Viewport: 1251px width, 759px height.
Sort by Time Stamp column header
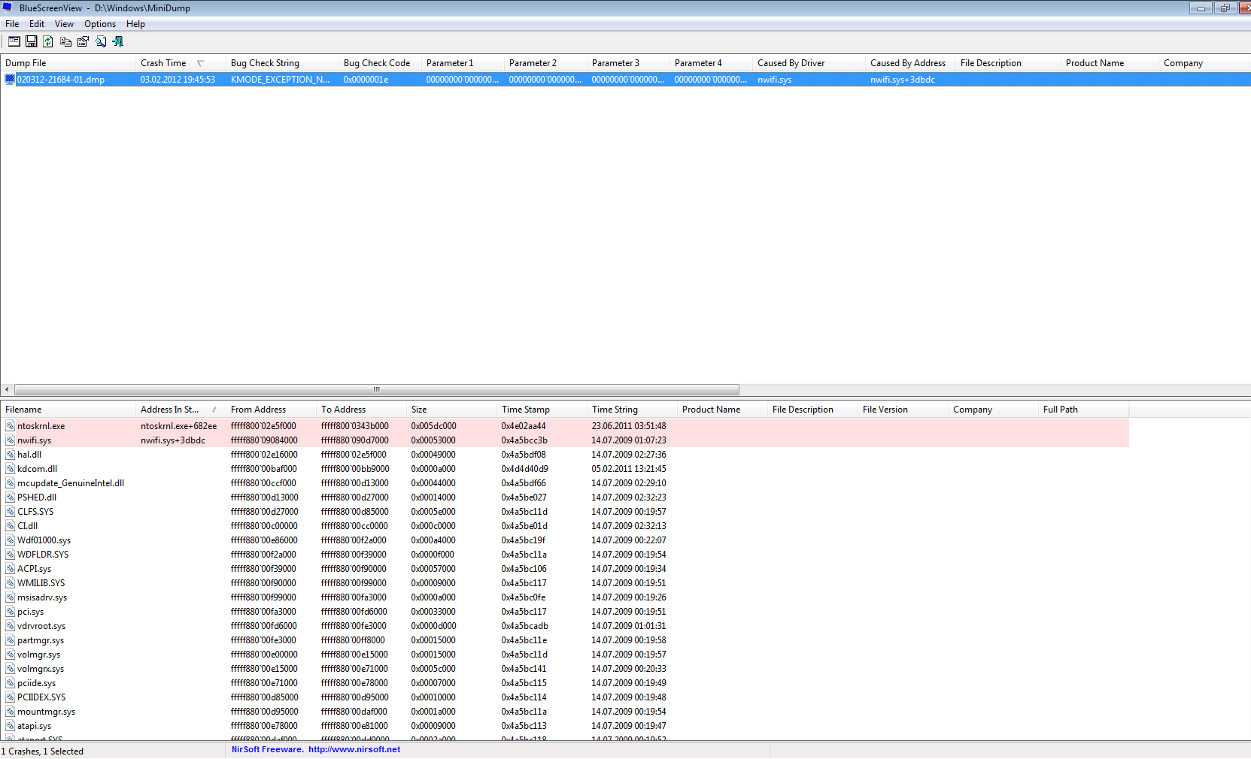(x=542, y=410)
